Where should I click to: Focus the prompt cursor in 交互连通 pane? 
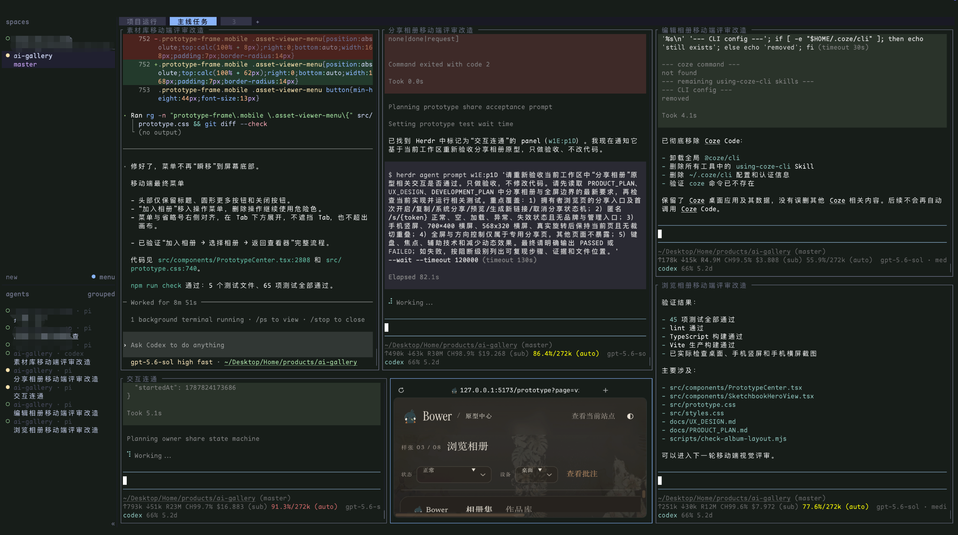[x=125, y=481]
